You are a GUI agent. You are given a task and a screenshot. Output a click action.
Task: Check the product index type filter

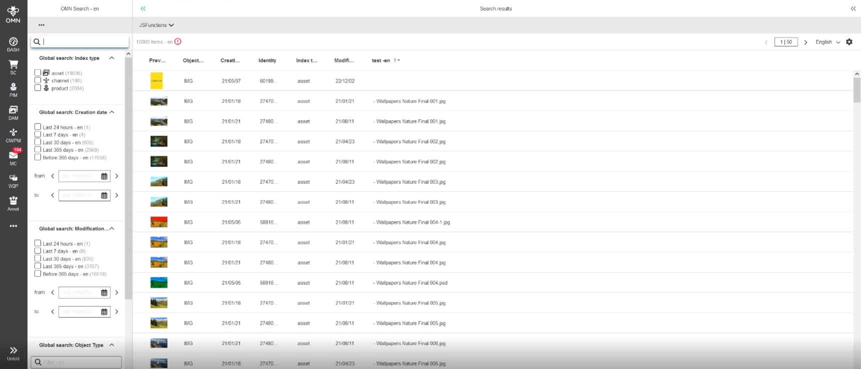click(37, 88)
